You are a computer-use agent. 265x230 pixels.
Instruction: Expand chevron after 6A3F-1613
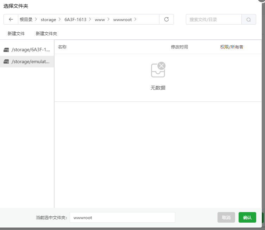tap(90, 19)
